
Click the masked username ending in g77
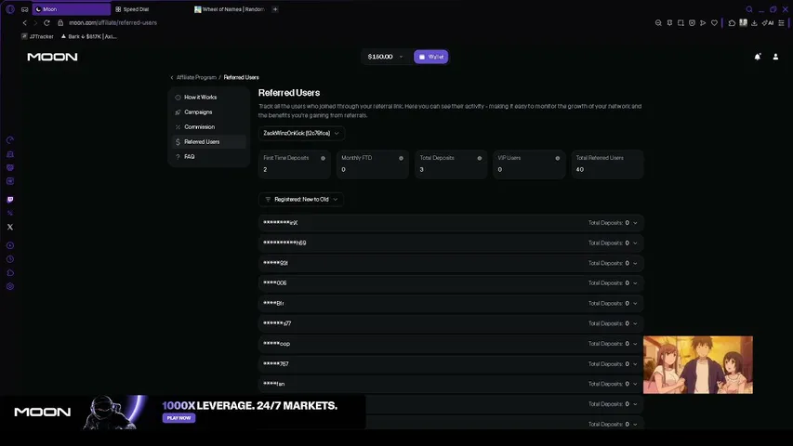click(277, 323)
